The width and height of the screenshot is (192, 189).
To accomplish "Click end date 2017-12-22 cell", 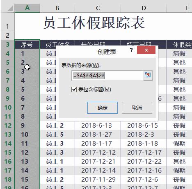I will (144, 162).
